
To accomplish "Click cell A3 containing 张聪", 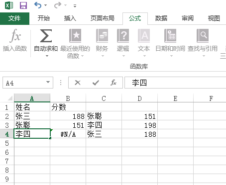I will click(32, 125).
